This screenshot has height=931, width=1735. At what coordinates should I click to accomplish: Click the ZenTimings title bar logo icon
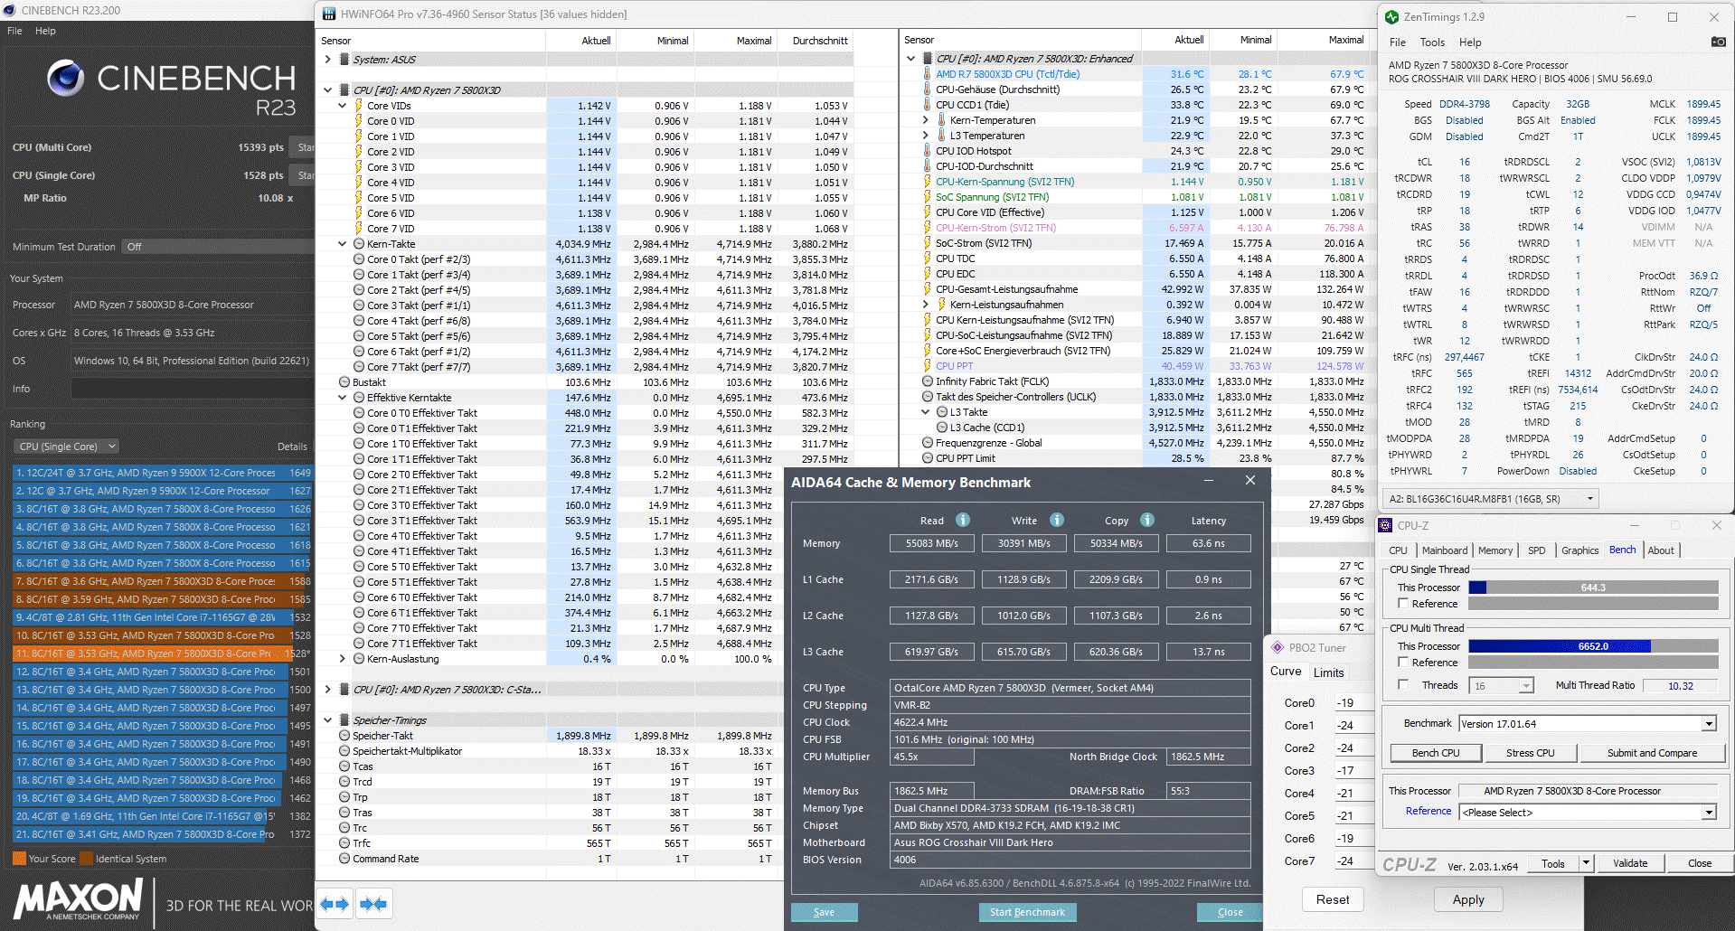point(1391,17)
